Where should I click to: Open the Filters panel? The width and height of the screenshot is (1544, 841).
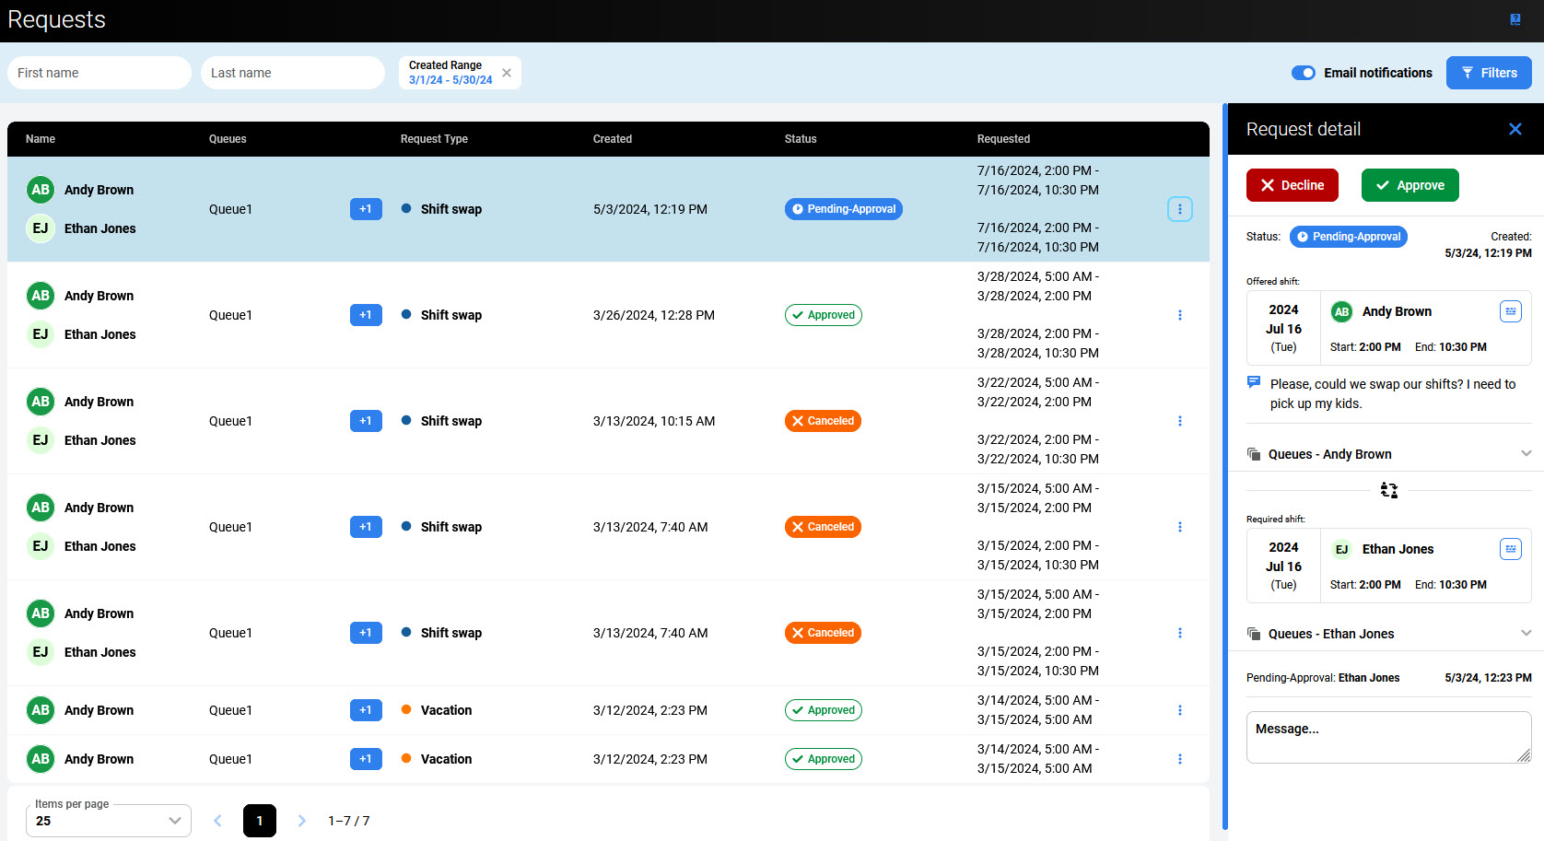[x=1488, y=73]
